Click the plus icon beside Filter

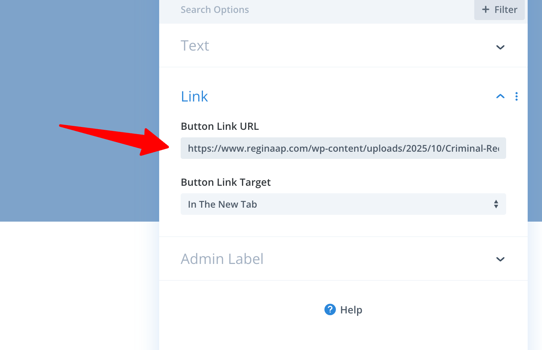point(486,10)
